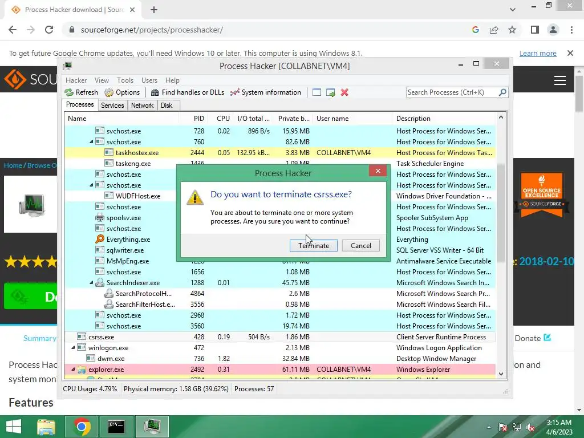Click Cancel in the terminate dialog
This screenshot has height=438, width=584.
(x=361, y=245)
